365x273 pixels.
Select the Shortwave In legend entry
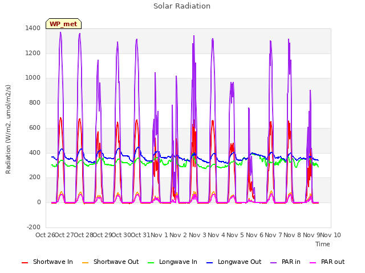tap(47, 262)
